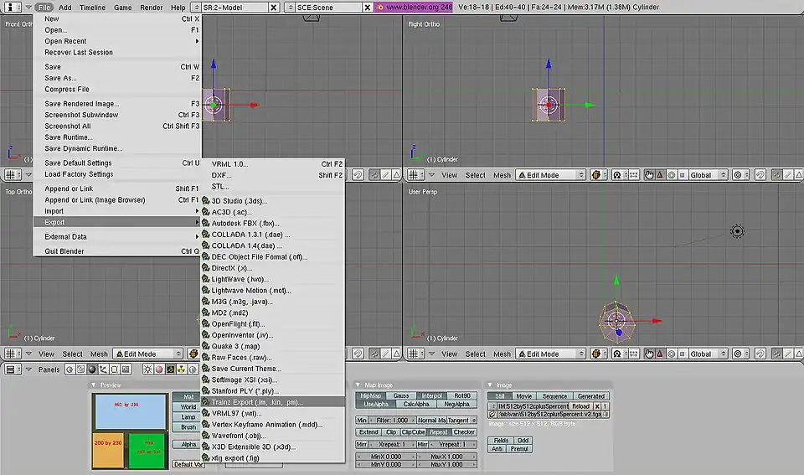Click the Filter 1.000 value slider
Image resolution: width=804 pixels, height=475 pixels.
point(392,420)
